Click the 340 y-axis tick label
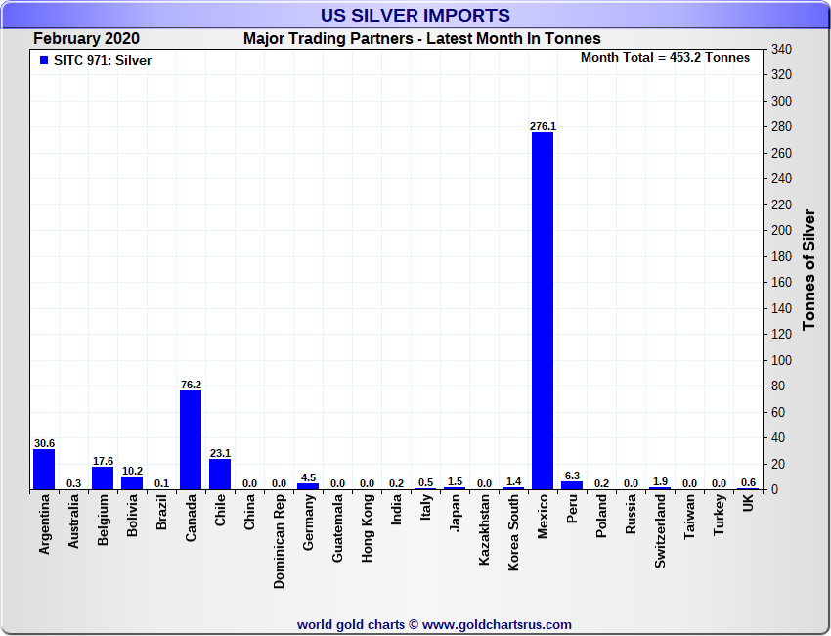831x636 pixels. click(x=781, y=49)
